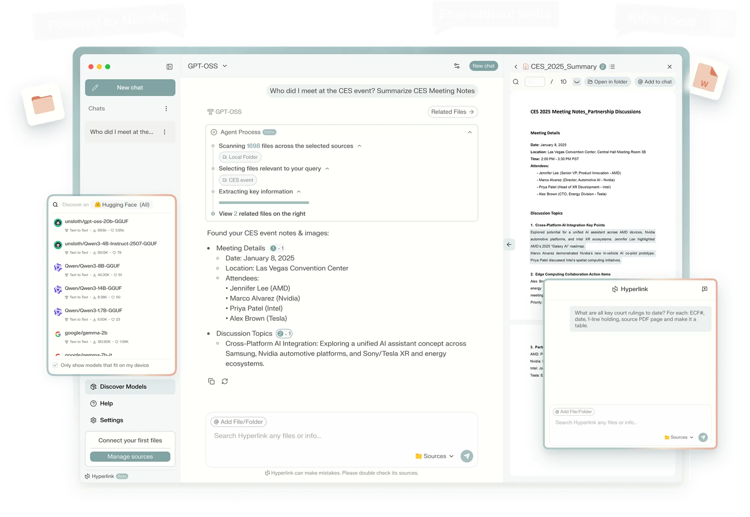Open the three-dot menu next to Chats
This screenshot has width=750, height=517.
click(166, 108)
